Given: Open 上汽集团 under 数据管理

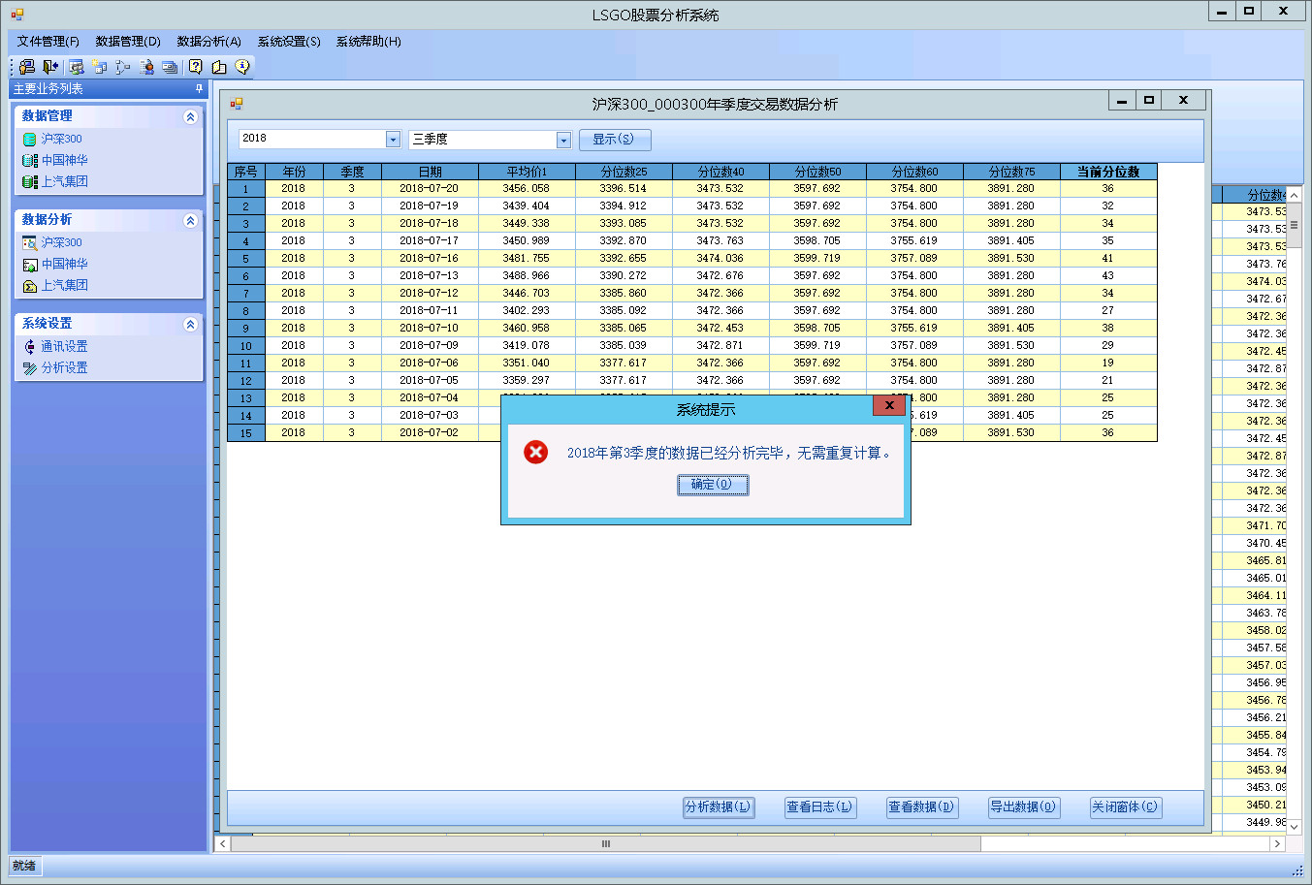Looking at the screenshot, I should 64,181.
